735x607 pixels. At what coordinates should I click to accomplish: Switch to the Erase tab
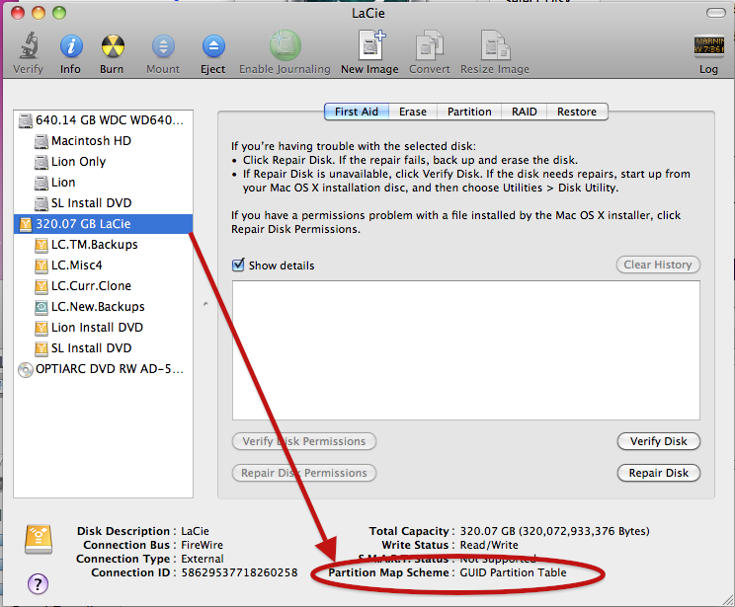pyautogui.click(x=413, y=112)
